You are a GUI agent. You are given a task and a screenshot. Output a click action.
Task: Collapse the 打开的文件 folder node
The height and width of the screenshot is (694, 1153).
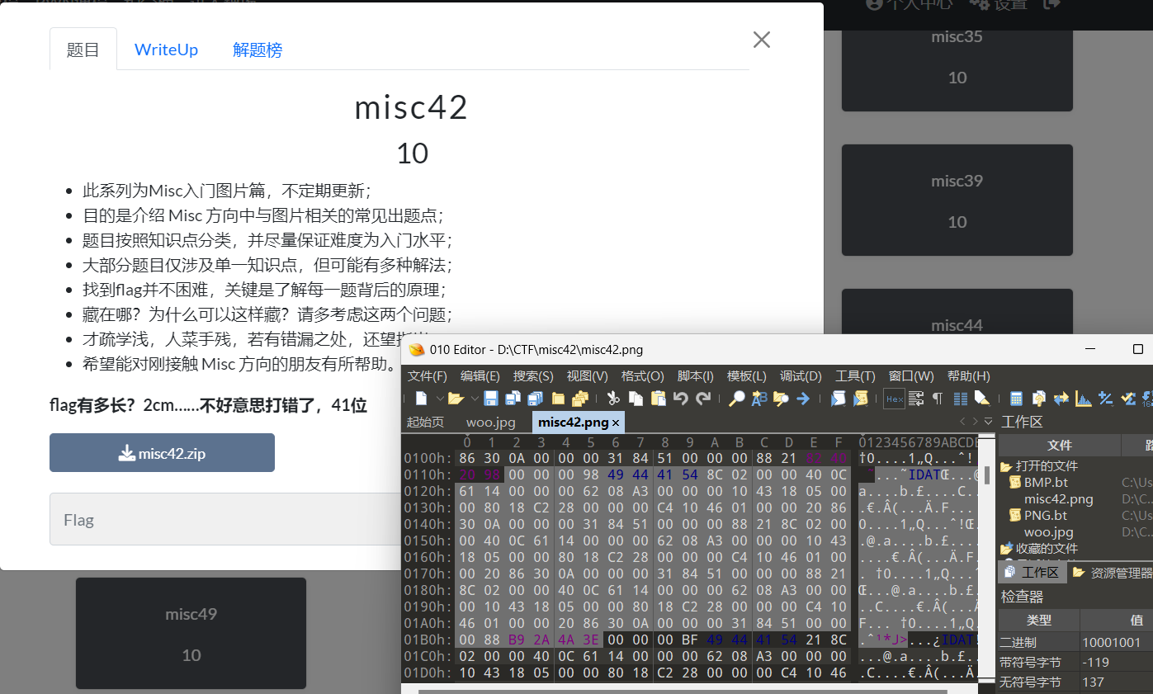[1039, 465]
